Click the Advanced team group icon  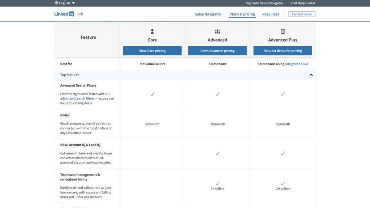[217, 31]
